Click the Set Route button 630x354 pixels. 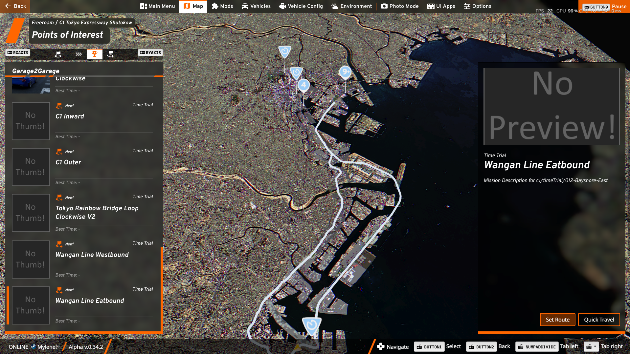557,320
